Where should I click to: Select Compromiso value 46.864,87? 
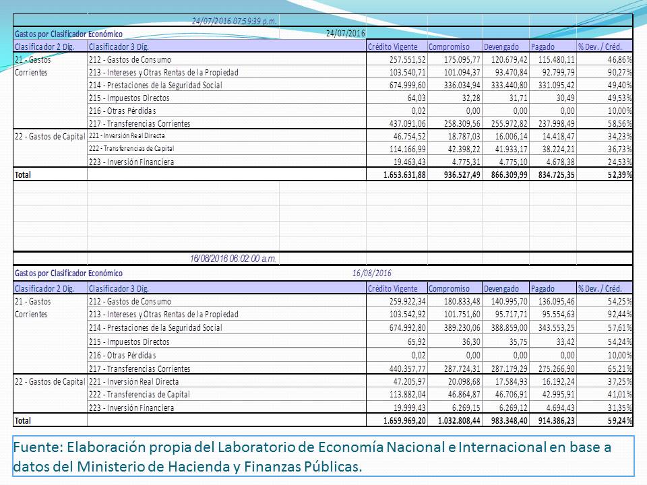464,394
